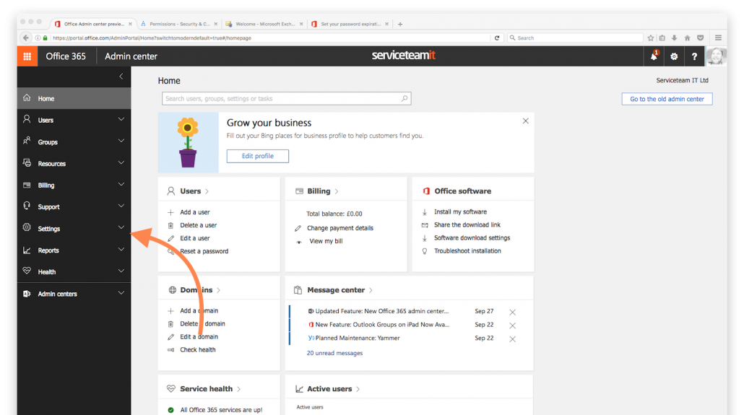Click the Users person icon in sidebar
Screen dimensions: 744x415
pyautogui.click(x=27, y=119)
